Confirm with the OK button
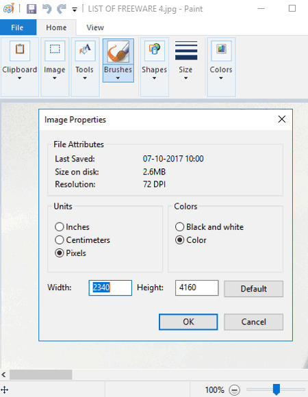 click(188, 322)
